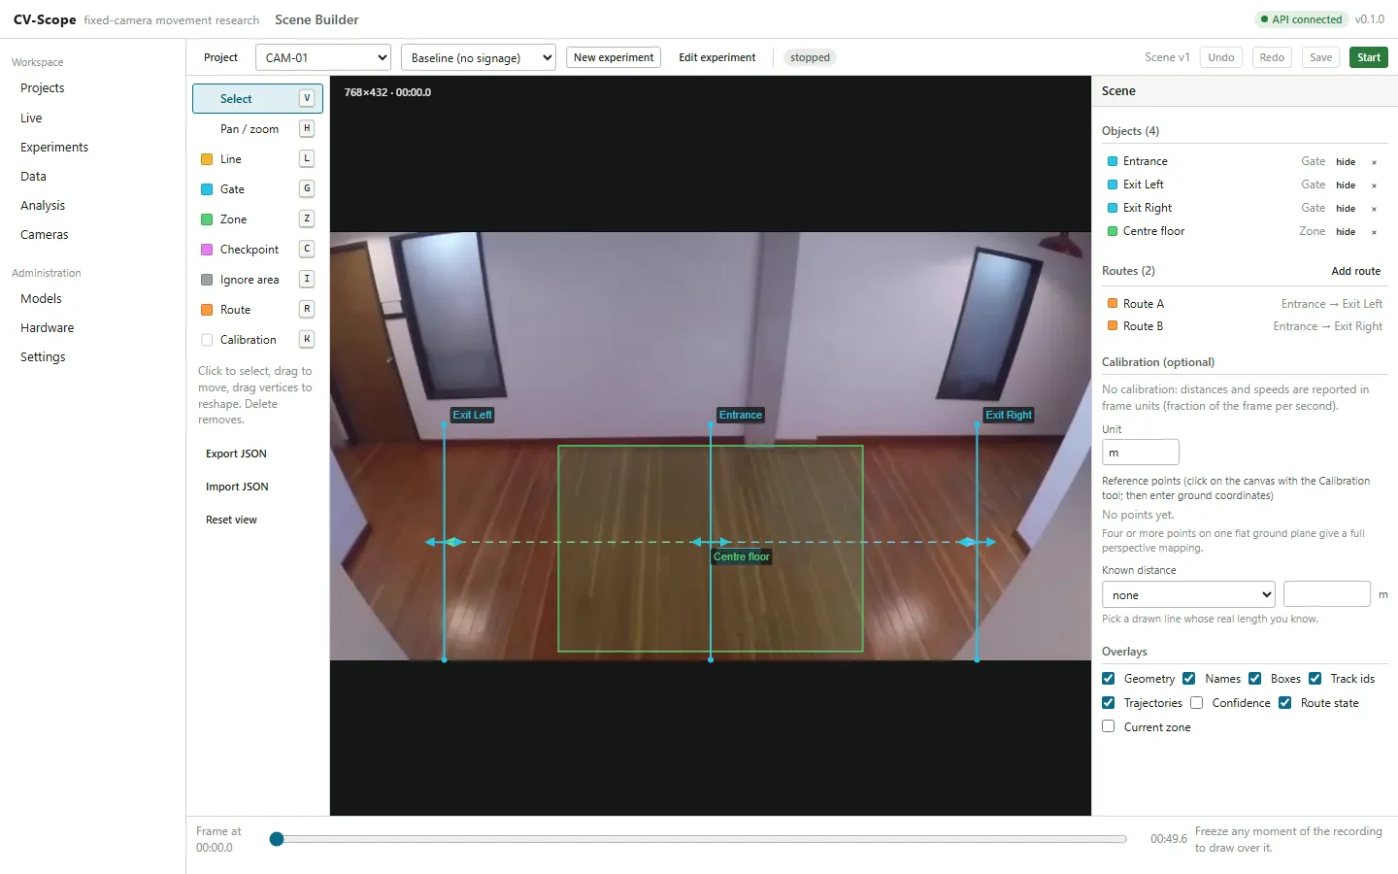Image resolution: width=1398 pixels, height=874 pixels.
Task: Open Experiments in the sidebar
Action: 54,148
